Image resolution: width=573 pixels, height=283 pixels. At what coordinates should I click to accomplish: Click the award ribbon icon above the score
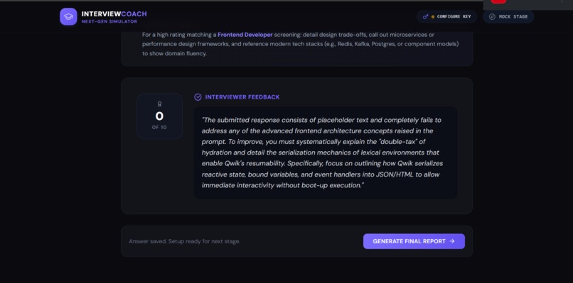pyautogui.click(x=159, y=104)
